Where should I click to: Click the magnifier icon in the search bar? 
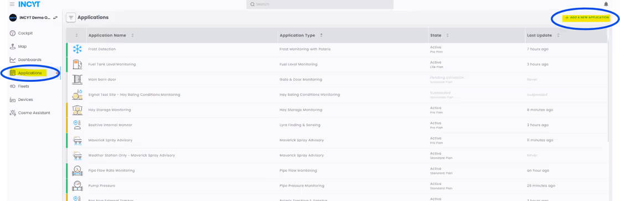click(252, 4)
